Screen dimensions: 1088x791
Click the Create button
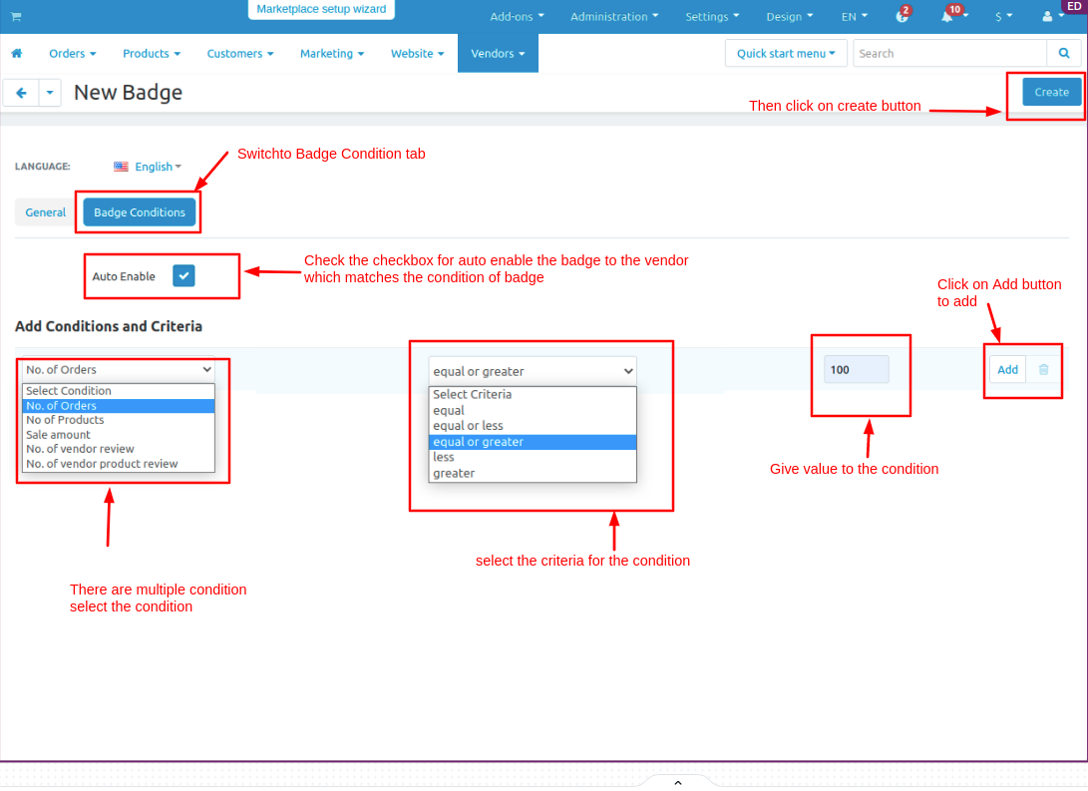click(x=1051, y=92)
